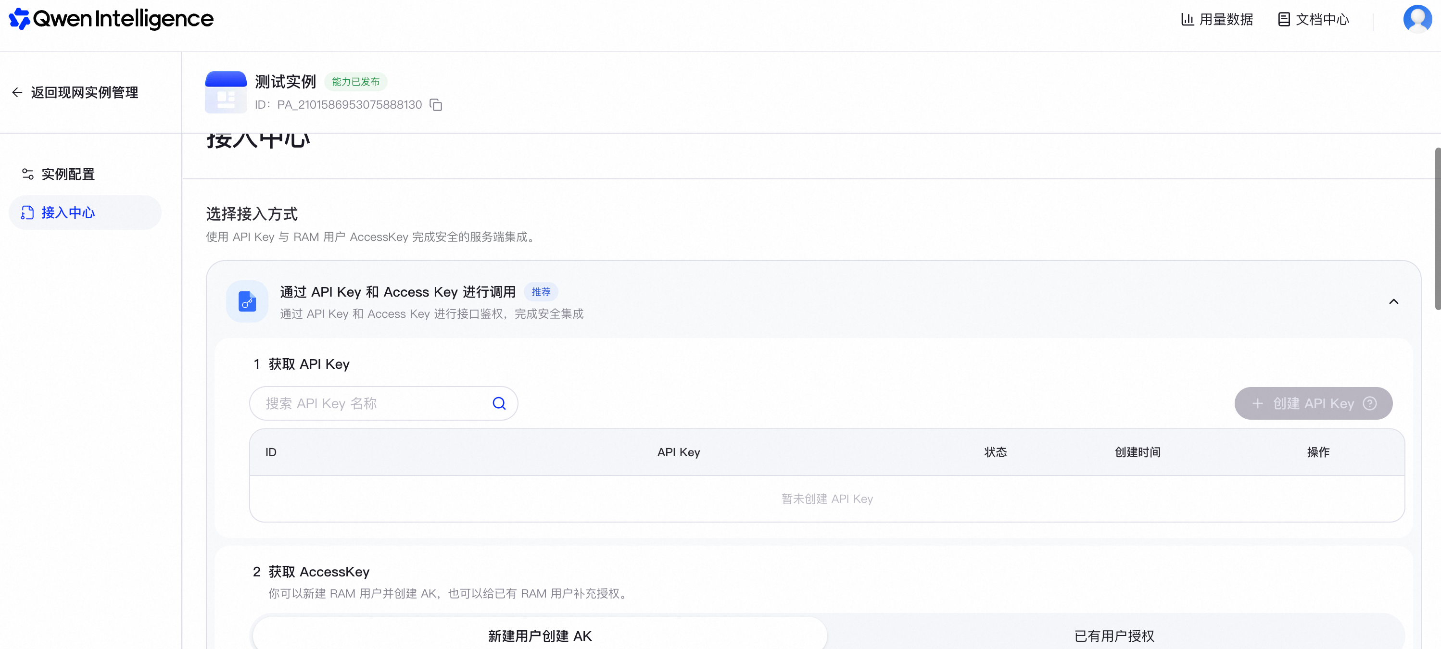Click the page vertical scrollbar
1441x649 pixels.
(1437, 228)
